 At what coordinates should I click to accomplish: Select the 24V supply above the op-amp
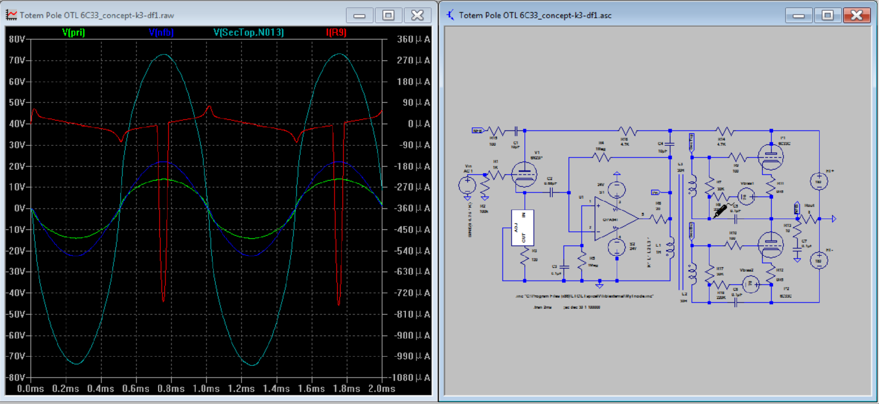tap(617, 190)
